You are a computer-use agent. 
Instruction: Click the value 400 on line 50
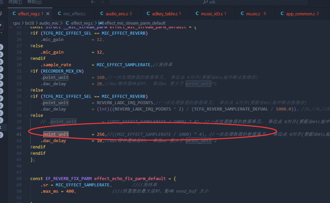click(70, 191)
